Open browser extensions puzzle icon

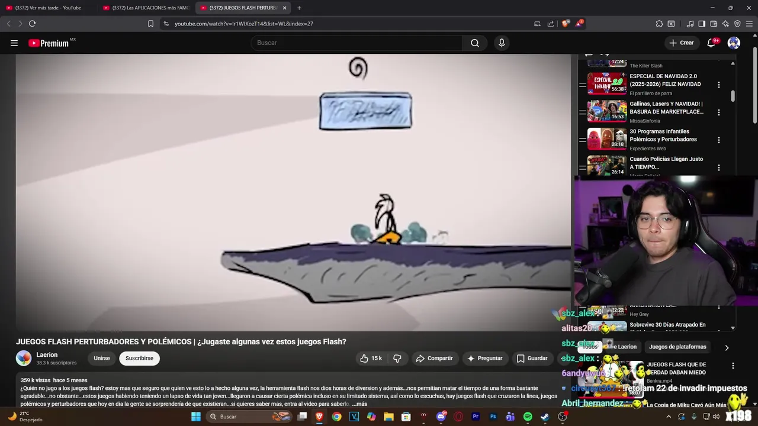pyautogui.click(x=659, y=24)
